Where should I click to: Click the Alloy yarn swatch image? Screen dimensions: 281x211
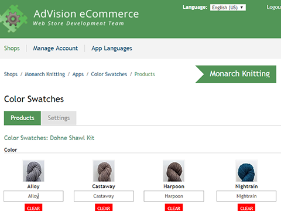click(x=33, y=171)
